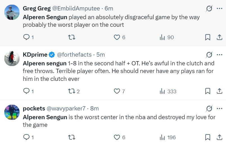View analytics showing 196 views
The image size is (226, 144).
[x=168, y=137]
